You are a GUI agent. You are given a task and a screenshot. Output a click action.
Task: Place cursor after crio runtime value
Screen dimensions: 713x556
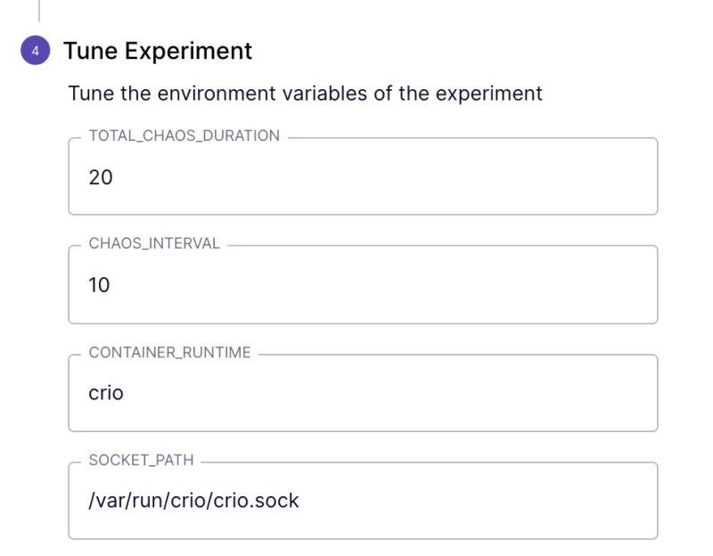(x=126, y=393)
